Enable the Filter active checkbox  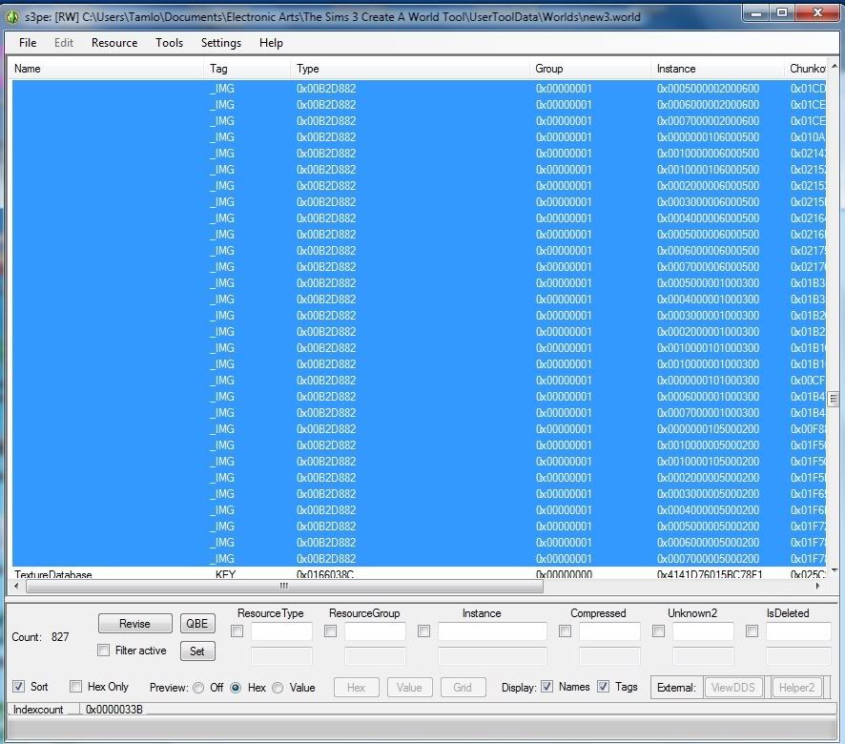(103, 651)
